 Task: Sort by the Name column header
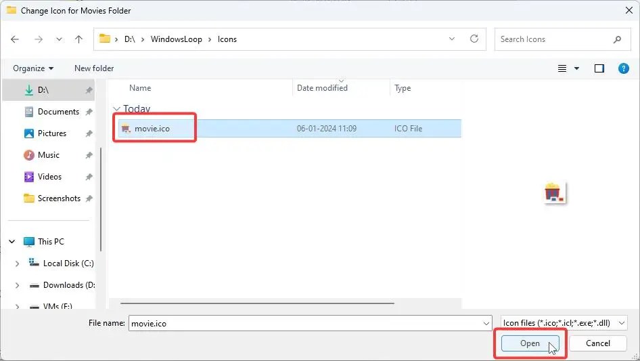(140, 88)
